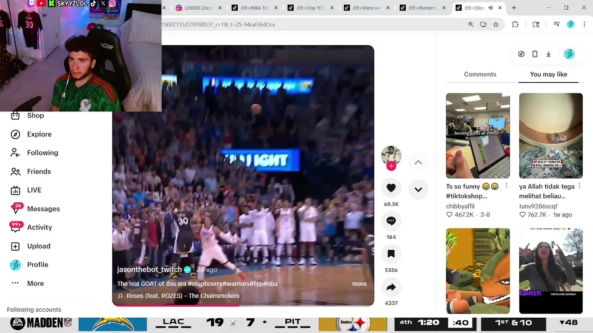This screenshot has width=593, height=333.
Task: Click the Explore compass icon
Action: 15,134
